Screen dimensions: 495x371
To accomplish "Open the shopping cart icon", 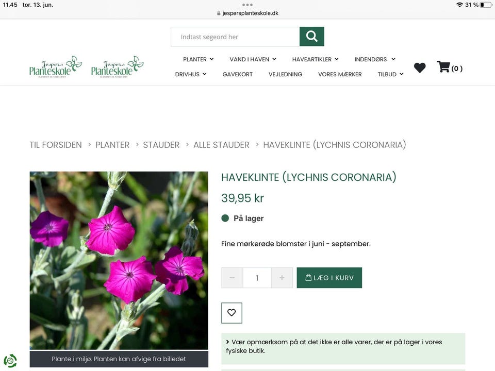I will click(443, 67).
